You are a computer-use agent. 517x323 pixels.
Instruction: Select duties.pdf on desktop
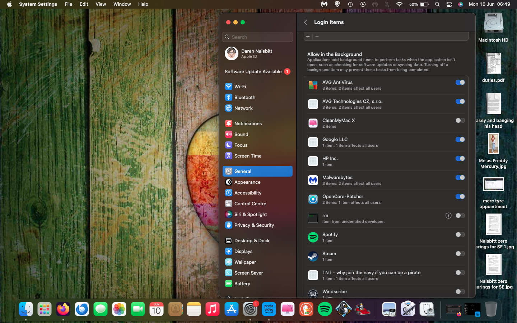click(x=493, y=68)
